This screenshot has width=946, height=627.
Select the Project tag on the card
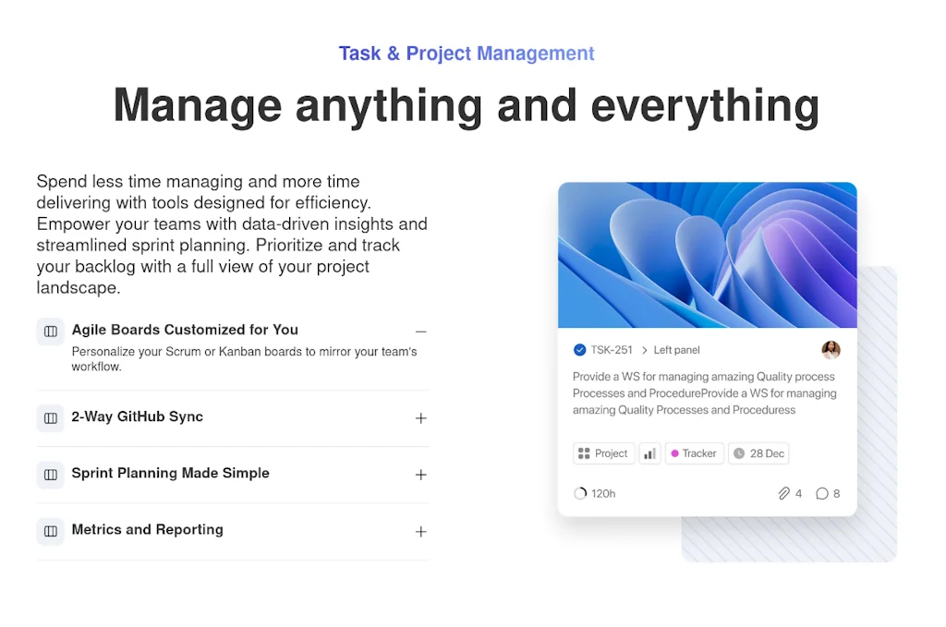coord(602,453)
